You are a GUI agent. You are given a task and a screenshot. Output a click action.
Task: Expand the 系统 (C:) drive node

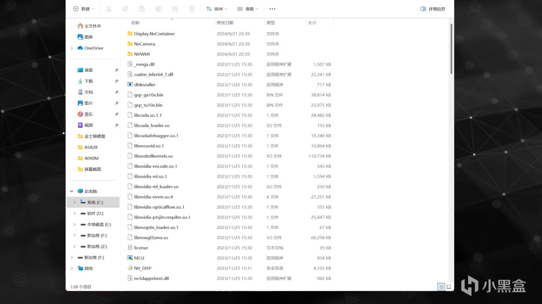[75, 202]
